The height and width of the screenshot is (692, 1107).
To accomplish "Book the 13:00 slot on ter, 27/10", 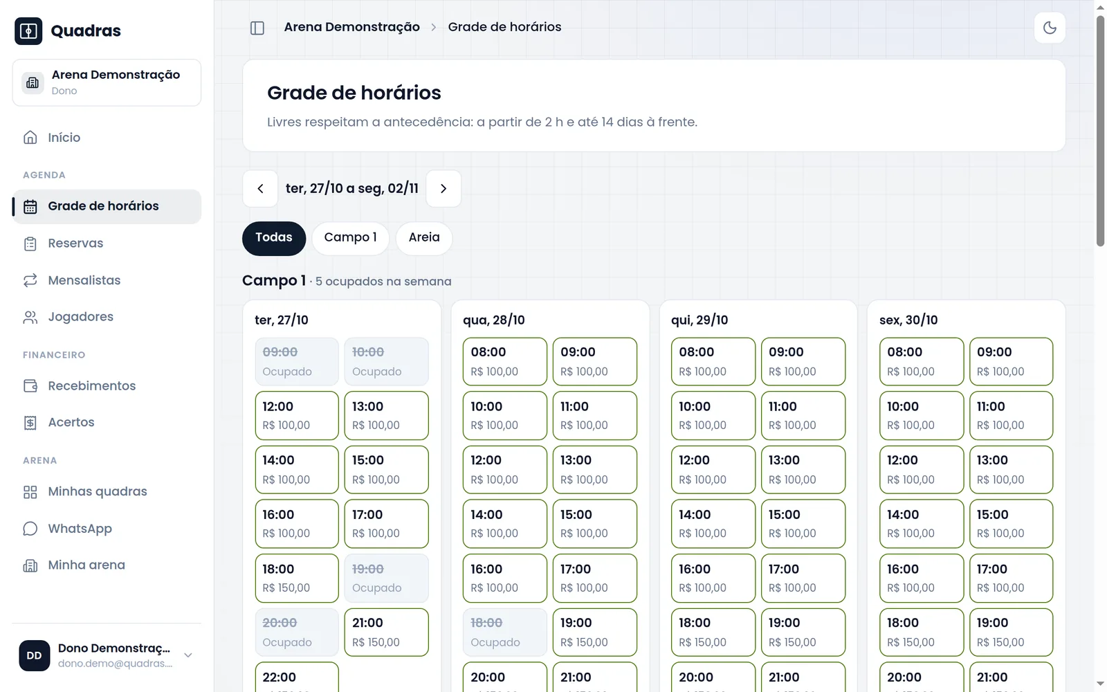I will tap(386, 416).
